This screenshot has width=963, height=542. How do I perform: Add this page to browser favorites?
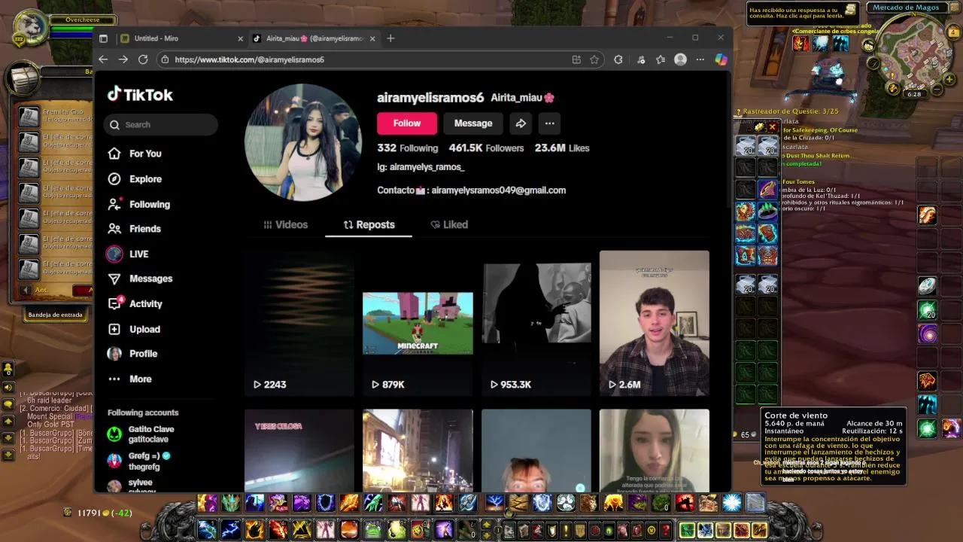tap(594, 59)
